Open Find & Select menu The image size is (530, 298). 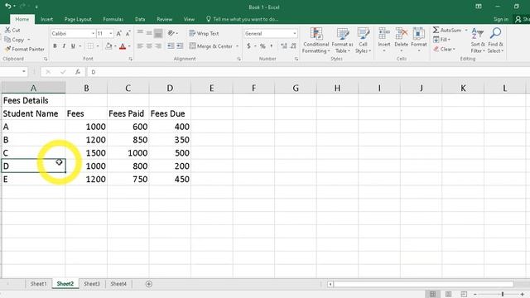coord(495,41)
